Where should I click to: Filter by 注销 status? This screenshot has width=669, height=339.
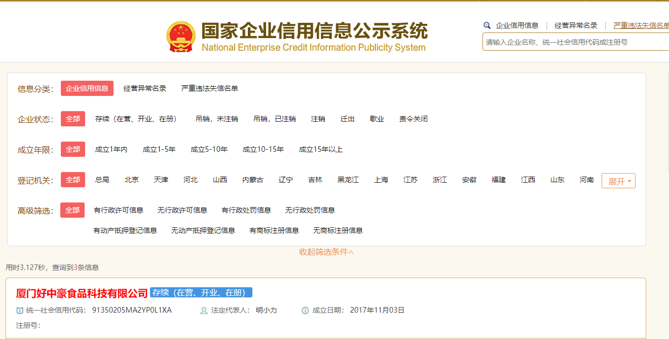(x=318, y=119)
